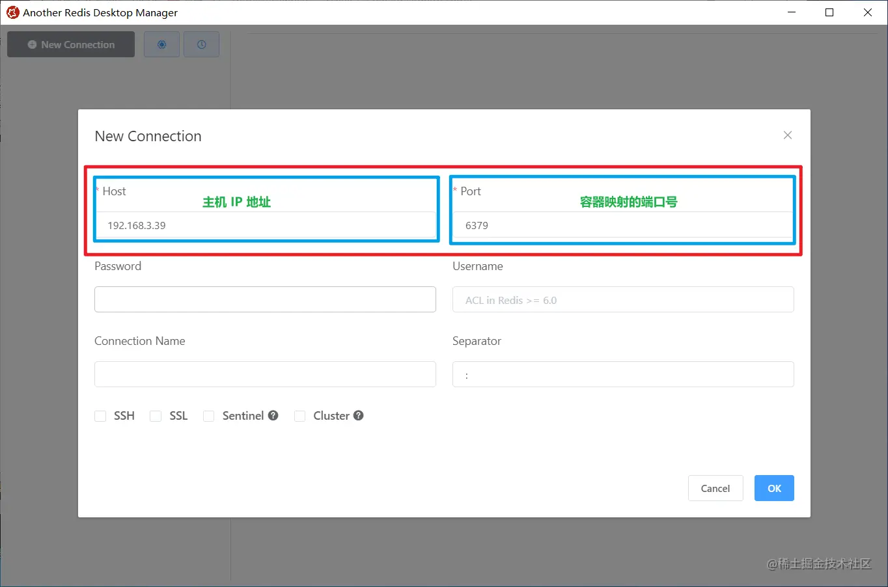Screen dimensions: 888x587
Task: Open the Cluster help question icon
Action: [359, 415]
